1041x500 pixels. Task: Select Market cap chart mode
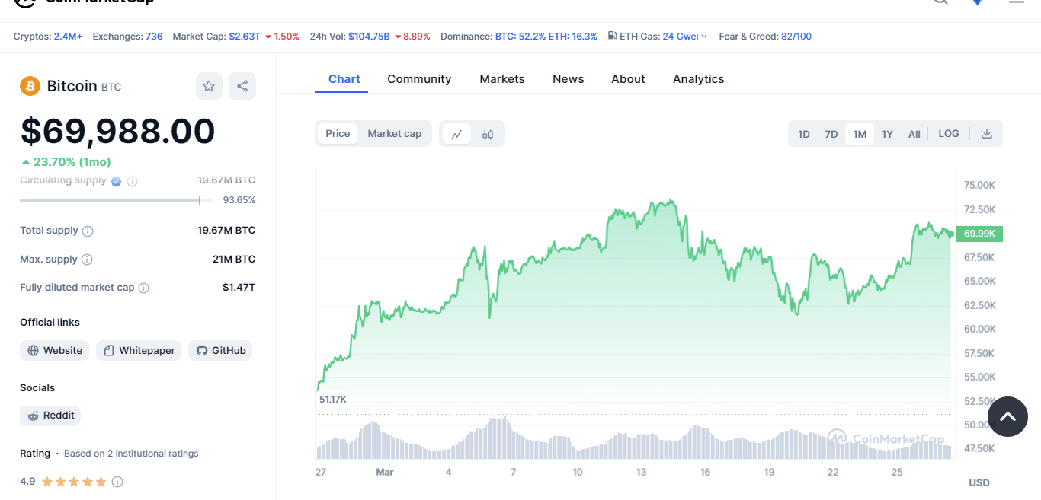click(x=395, y=134)
